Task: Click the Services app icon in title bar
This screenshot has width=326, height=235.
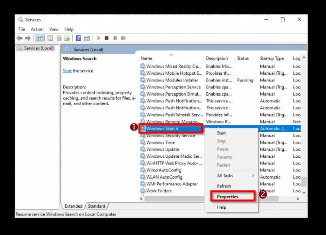Action: (x=21, y=20)
